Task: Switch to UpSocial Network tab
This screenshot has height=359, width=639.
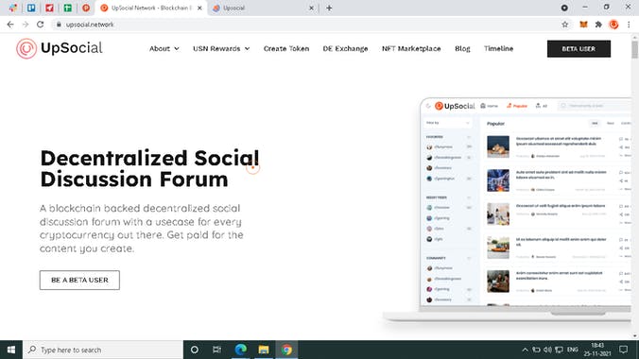Action: click(x=151, y=8)
